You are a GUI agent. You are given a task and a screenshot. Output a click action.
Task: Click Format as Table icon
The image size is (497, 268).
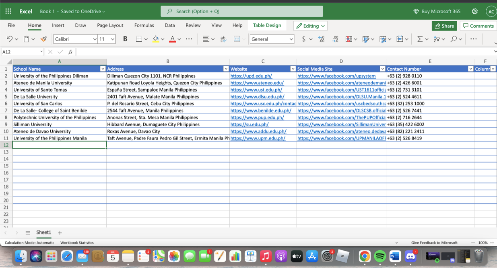pyautogui.click(x=365, y=39)
